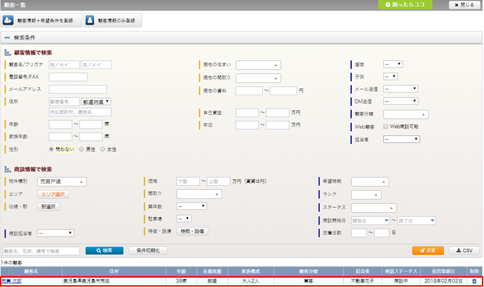The width and height of the screenshot is (484, 288).
Task: Click the 初回登録日 column header
Action: coord(443,271)
